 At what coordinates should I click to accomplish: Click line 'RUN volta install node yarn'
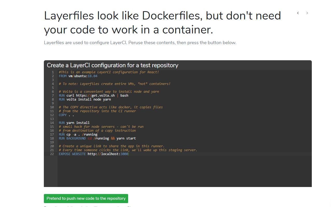[85, 99]
